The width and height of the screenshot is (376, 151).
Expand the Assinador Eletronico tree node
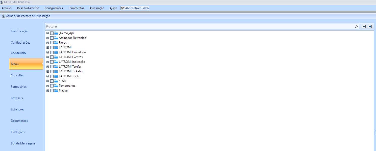pyautogui.click(x=47, y=38)
